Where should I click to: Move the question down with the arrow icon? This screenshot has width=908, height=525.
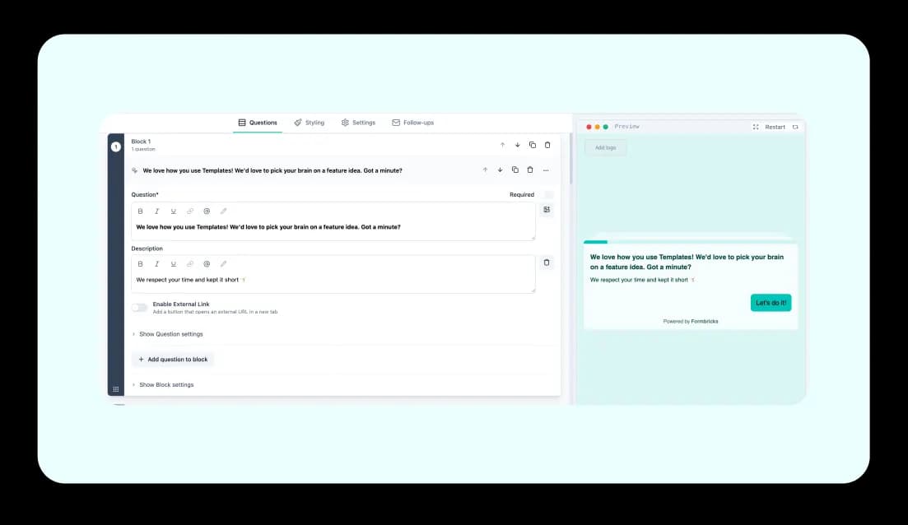500,170
